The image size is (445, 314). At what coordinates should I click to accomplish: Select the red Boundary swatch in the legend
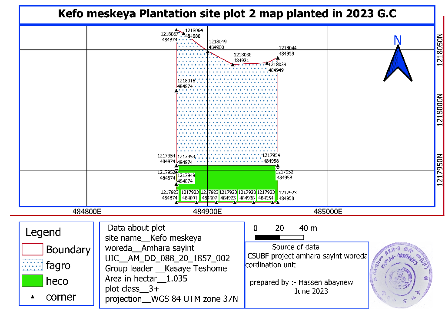tap(33, 249)
